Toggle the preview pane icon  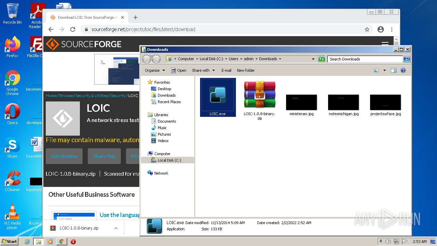[x=393, y=70]
